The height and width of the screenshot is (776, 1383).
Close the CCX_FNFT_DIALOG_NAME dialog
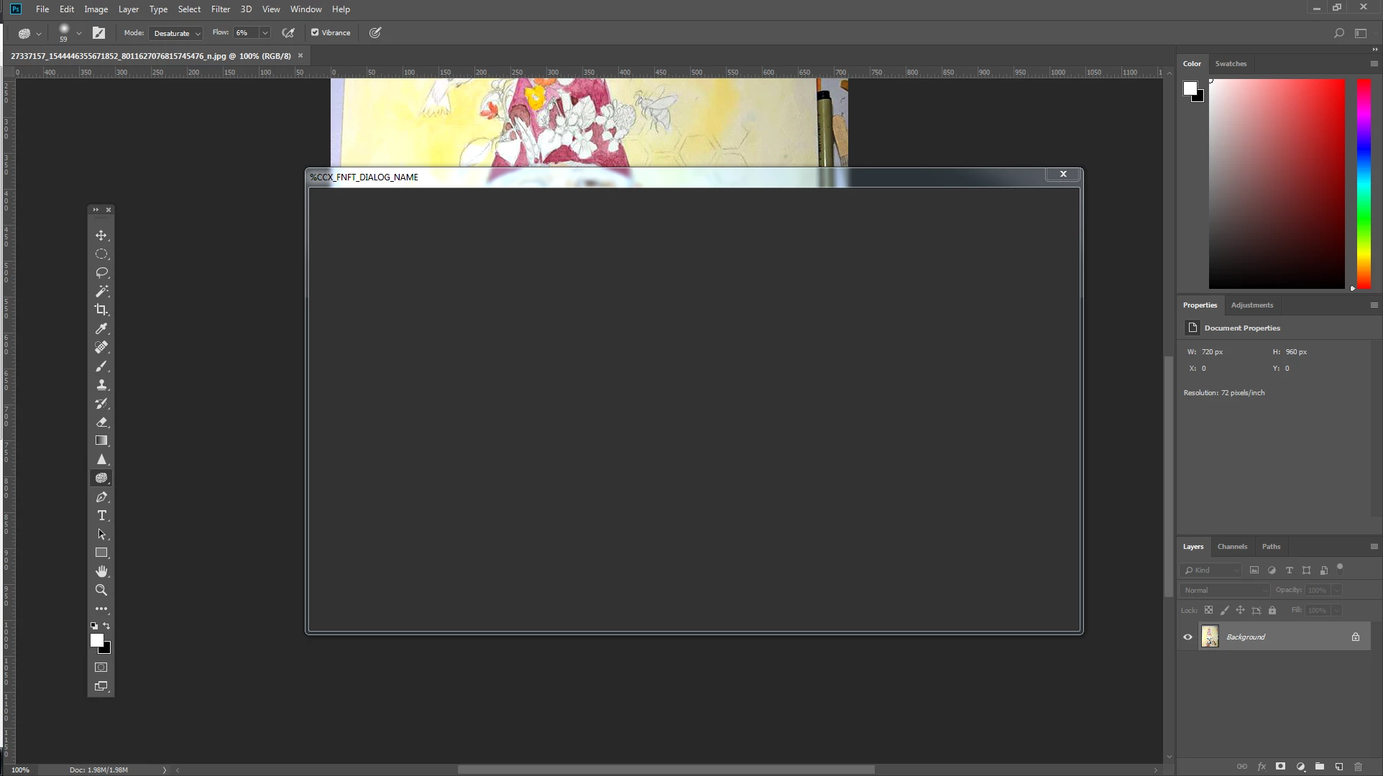click(1063, 174)
